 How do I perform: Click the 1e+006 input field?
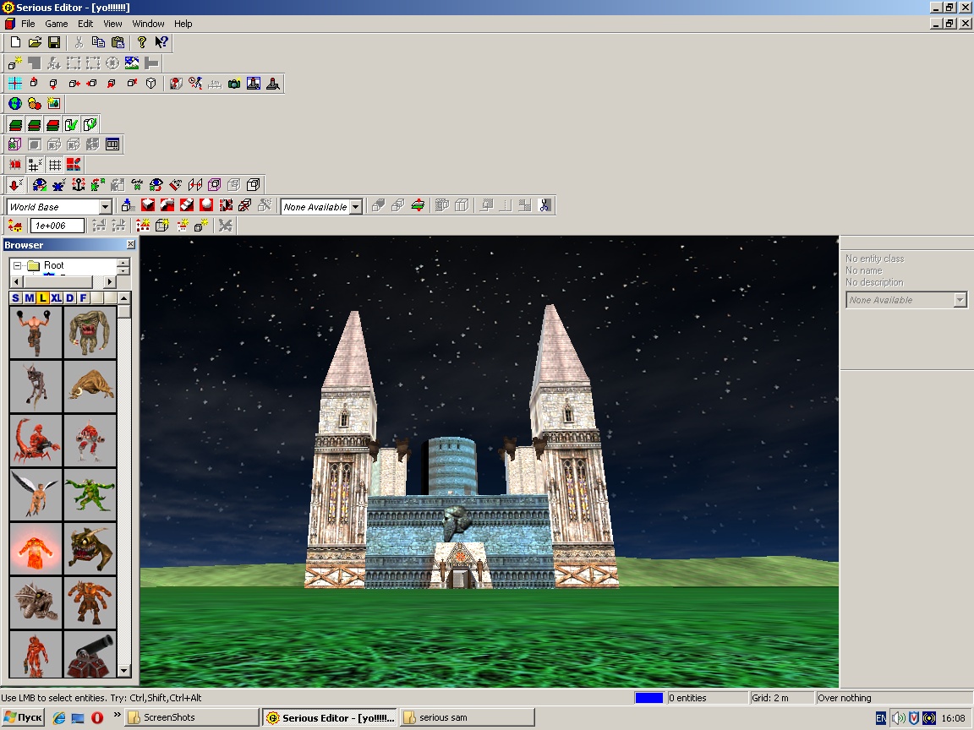tap(57, 226)
